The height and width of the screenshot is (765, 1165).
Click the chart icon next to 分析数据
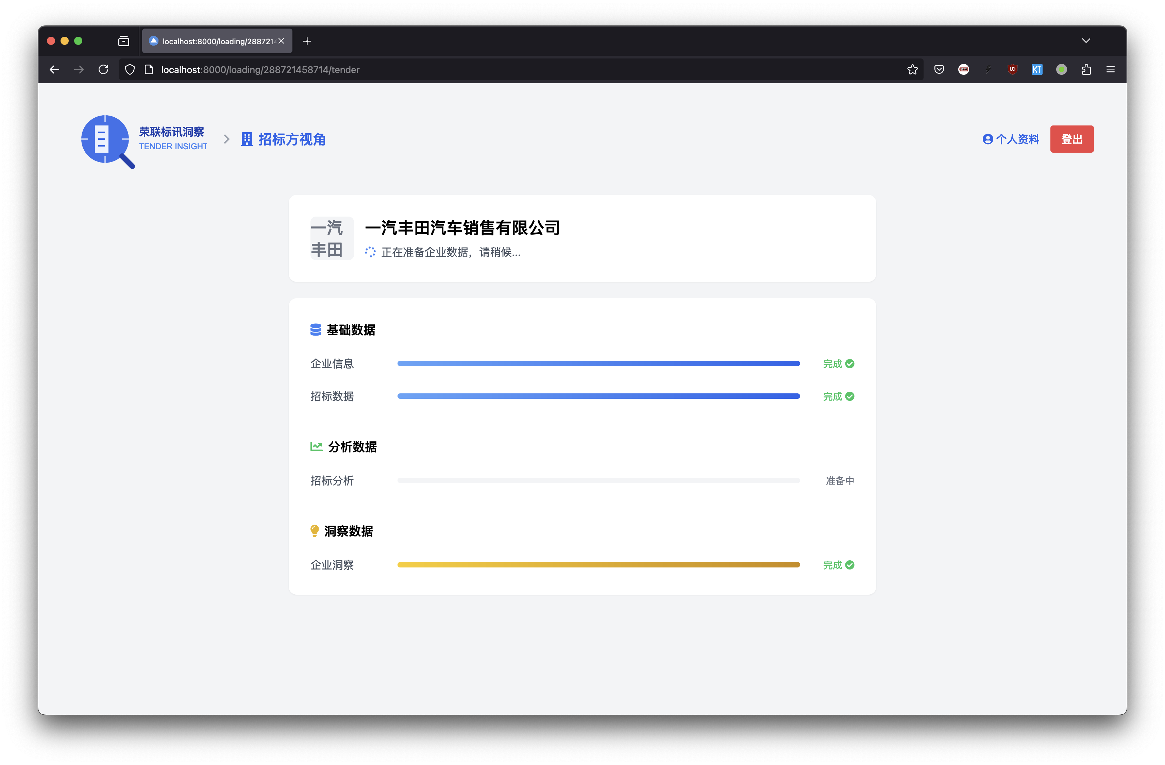tap(316, 446)
